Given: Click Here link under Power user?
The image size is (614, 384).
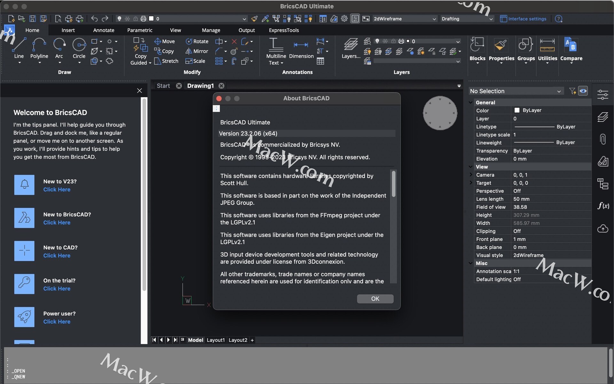Looking at the screenshot, I should tap(57, 322).
